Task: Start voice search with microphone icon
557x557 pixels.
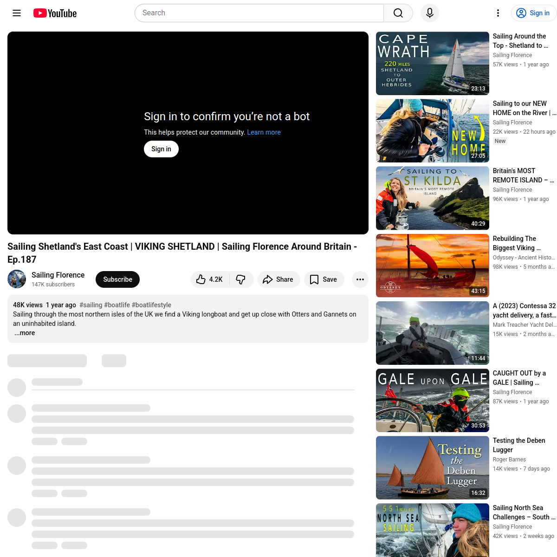Action: [x=429, y=13]
